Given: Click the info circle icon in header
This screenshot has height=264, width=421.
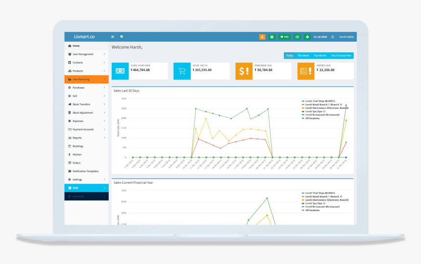Looking at the screenshot, I should [x=121, y=37].
